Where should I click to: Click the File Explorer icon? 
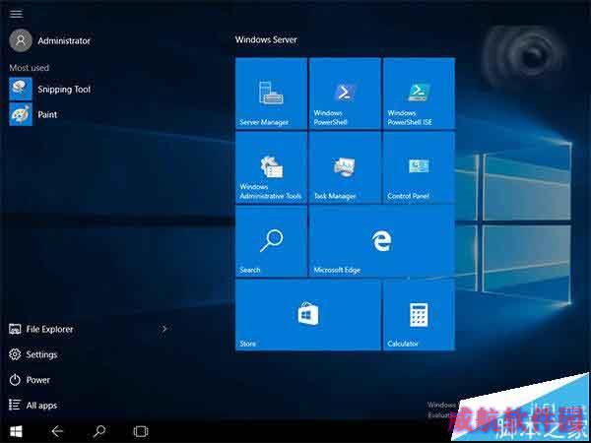[15, 329]
